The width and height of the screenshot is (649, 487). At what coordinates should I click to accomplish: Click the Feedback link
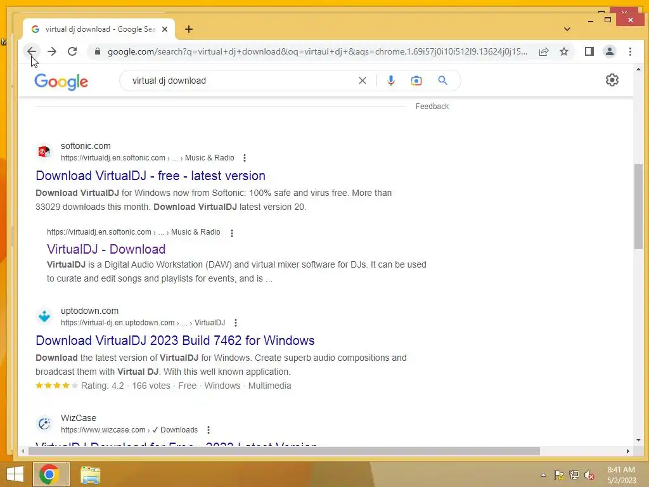(x=432, y=107)
